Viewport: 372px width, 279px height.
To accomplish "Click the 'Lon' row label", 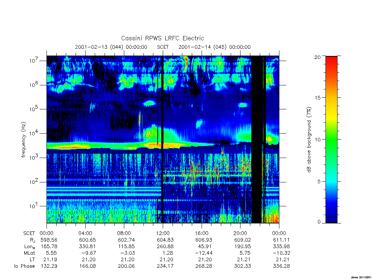I will [x=30, y=247].
